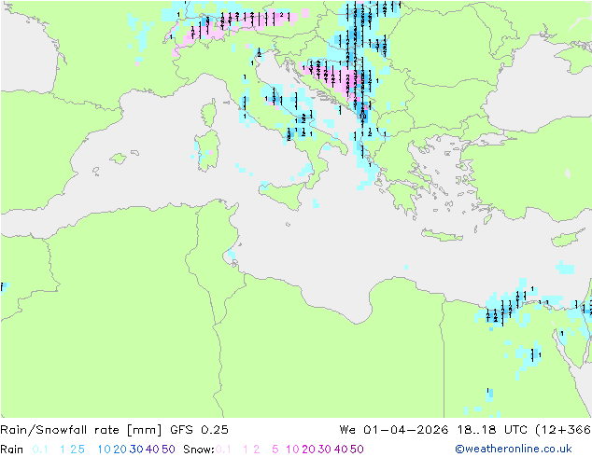Click the "Rain" legend label
This screenshot has width=592, height=457.
coord(12,450)
